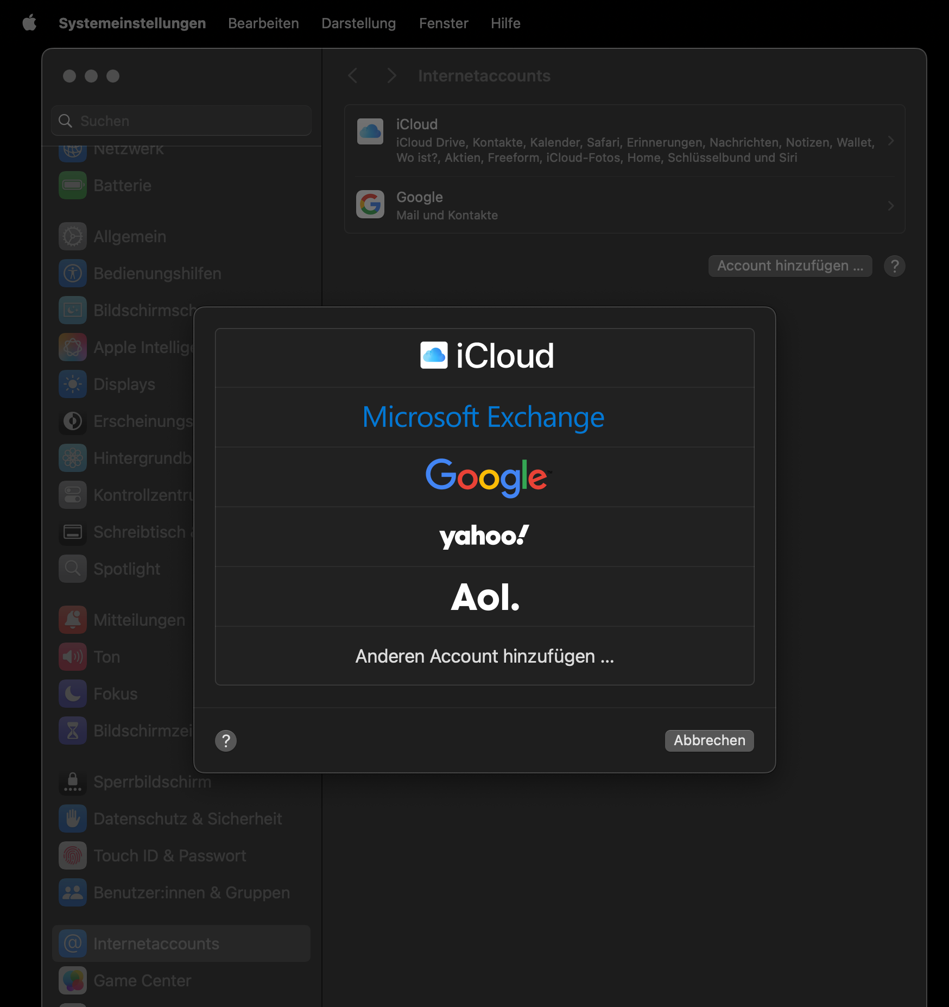Select Apple Intelligence icon in sidebar

click(x=73, y=347)
